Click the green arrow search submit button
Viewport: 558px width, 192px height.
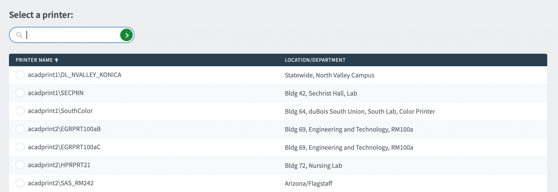(126, 35)
